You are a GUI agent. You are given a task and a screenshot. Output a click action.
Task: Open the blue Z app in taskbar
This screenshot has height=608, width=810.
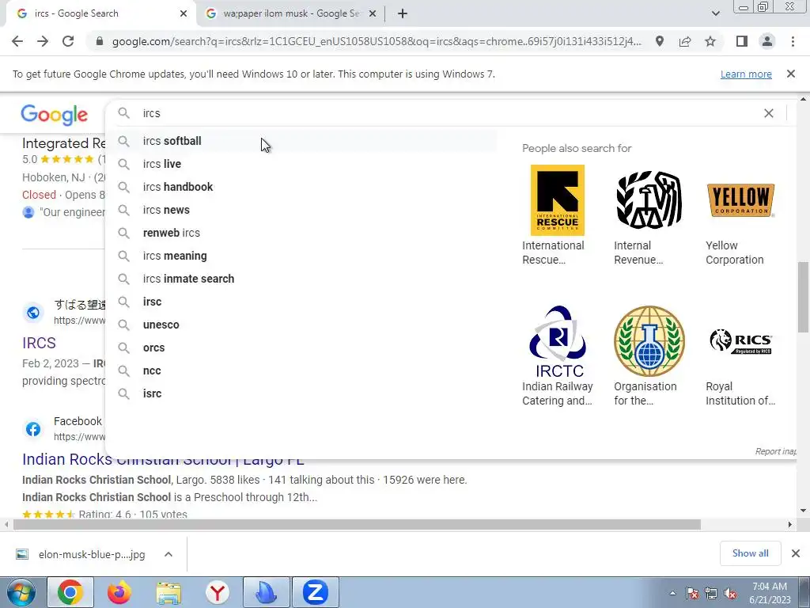coord(316,592)
